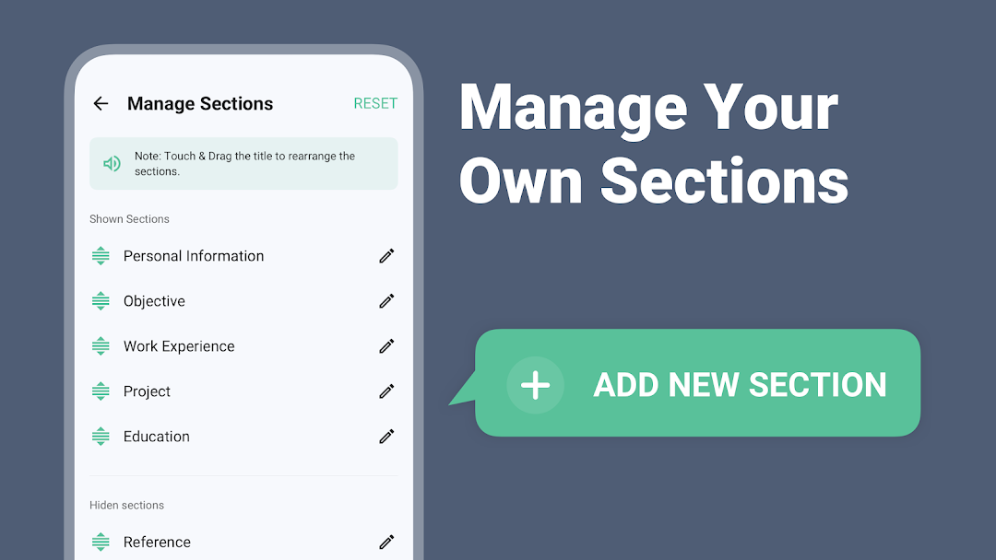Edit the Work Experience section

click(386, 346)
